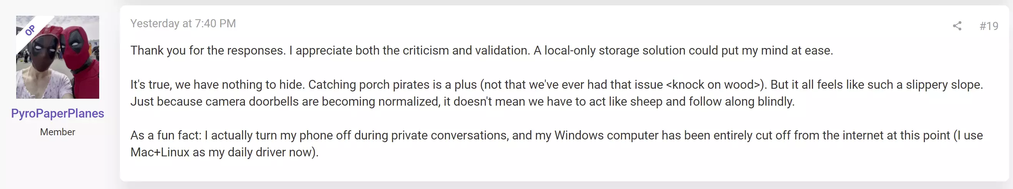Visit the PyroPaperPlanes username profile link

(x=57, y=113)
